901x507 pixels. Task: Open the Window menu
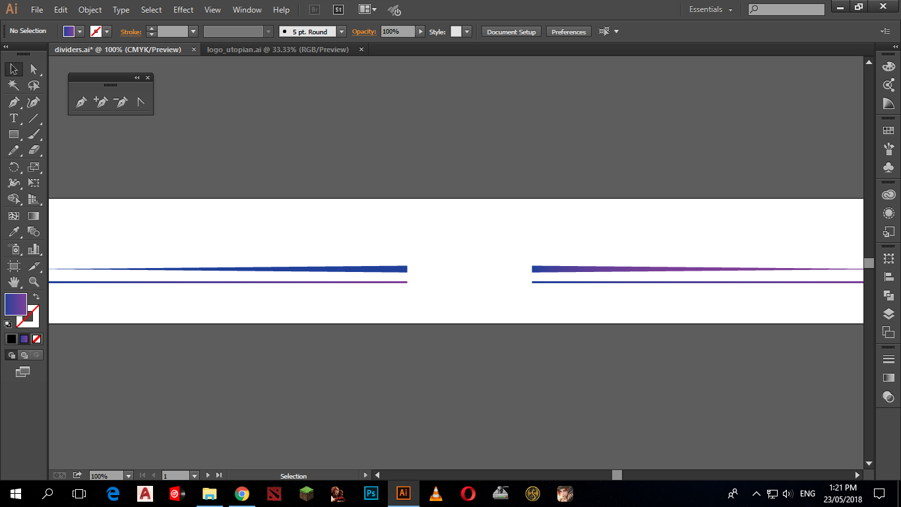pos(247,10)
